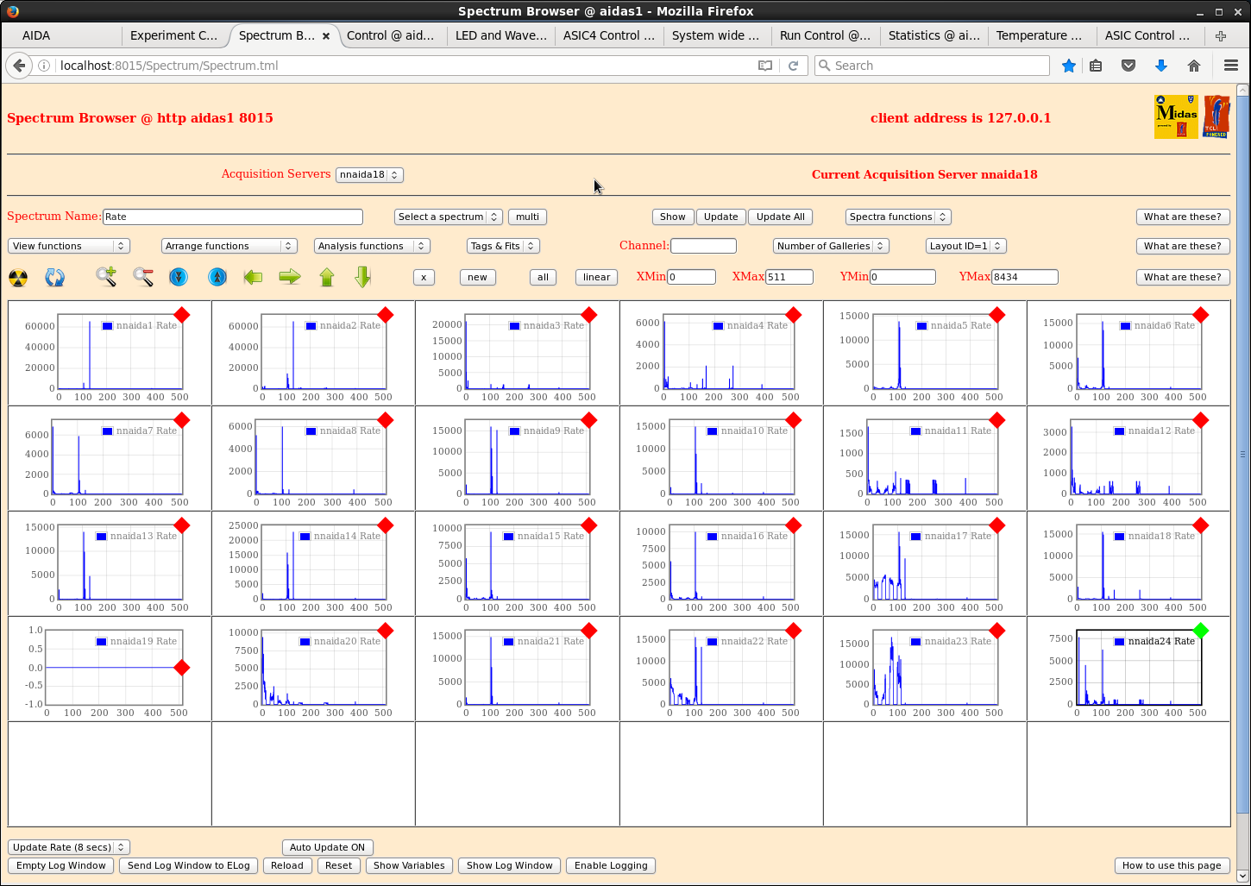Viewport: 1251px width, 886px height.
Task: Click What are these? beside Spectra functions
Action: 1183,217
